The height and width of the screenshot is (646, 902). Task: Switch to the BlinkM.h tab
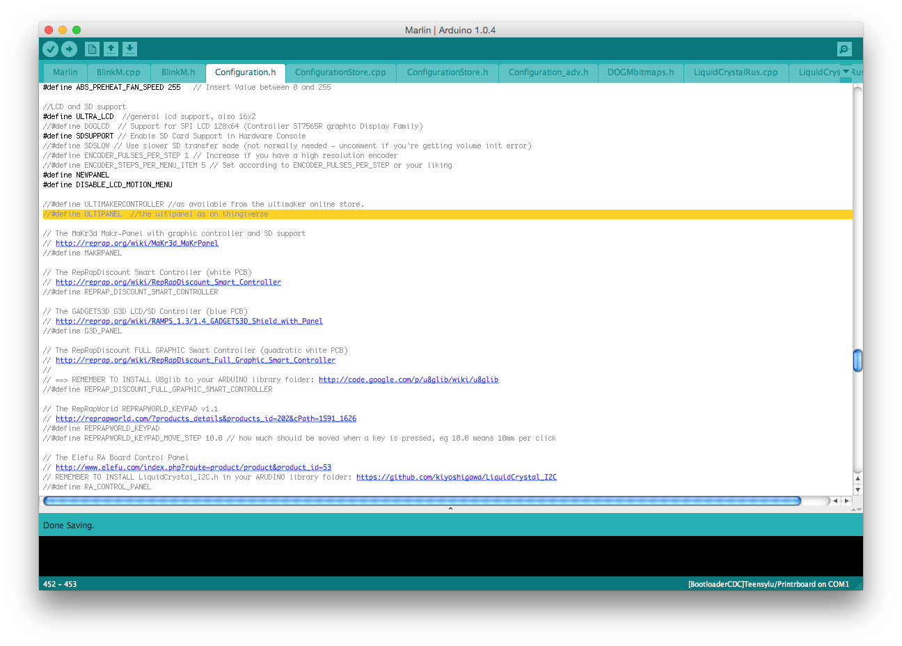click(178, 72)
